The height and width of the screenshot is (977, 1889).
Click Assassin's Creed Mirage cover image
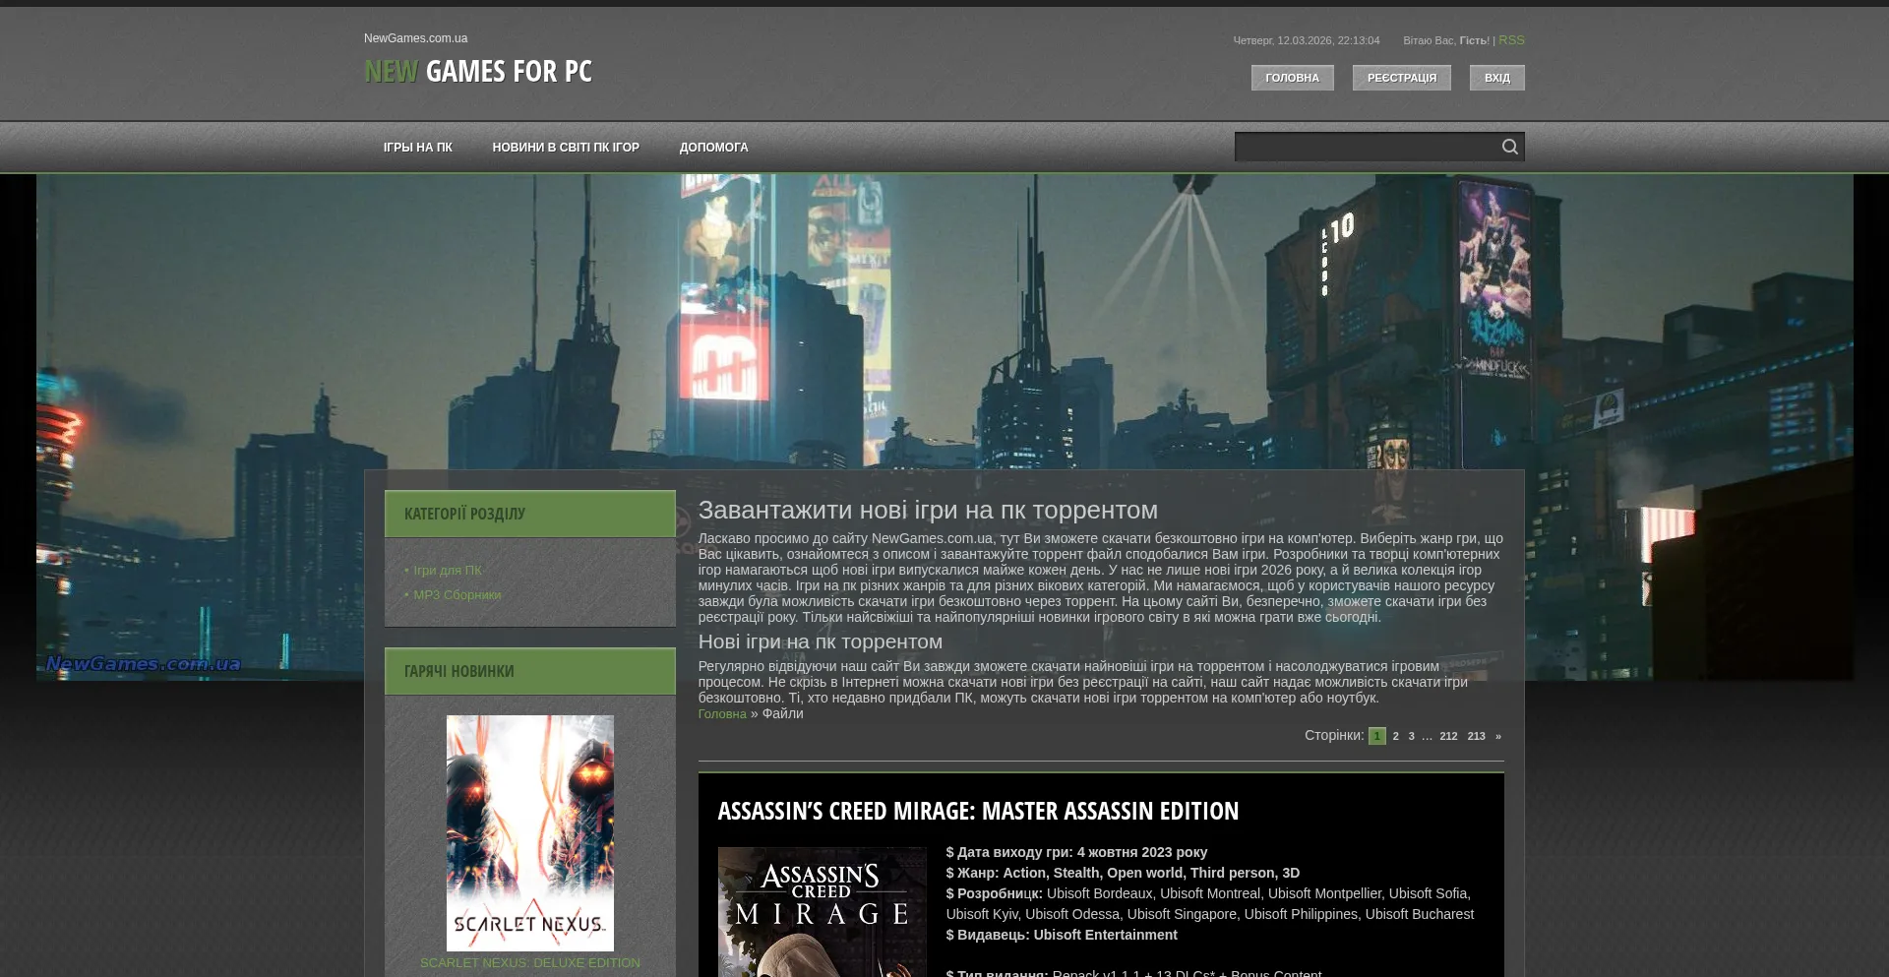pos(823,912)
